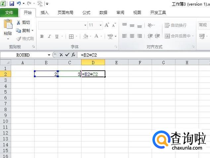Screen dimensions: 210x158
Task: Undo the last action
Action: click(19, 4)
